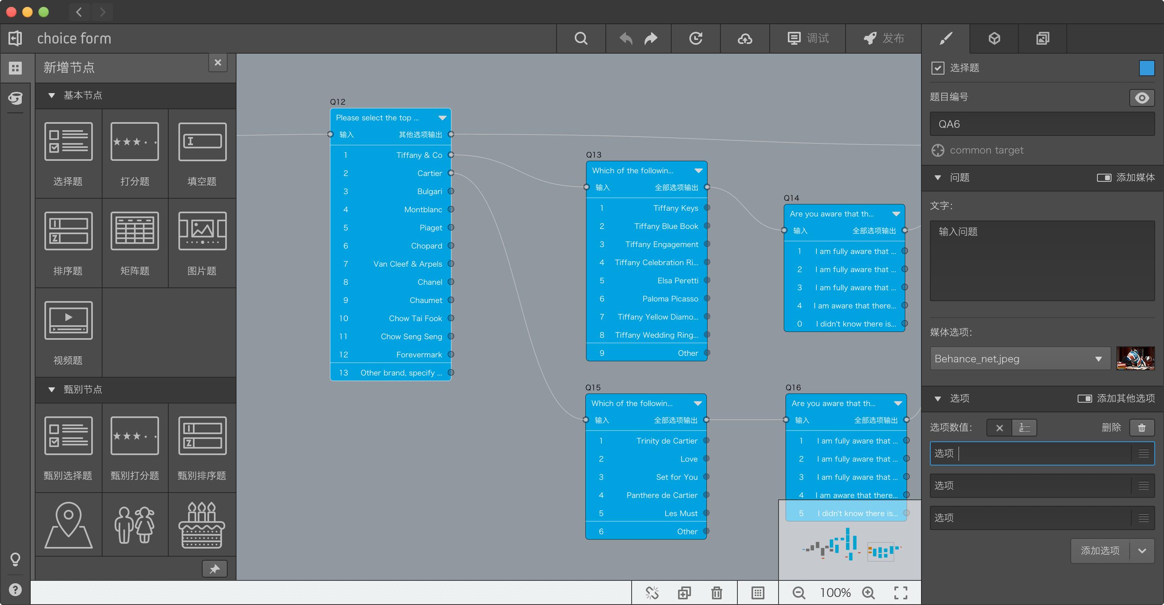Click the search magnifier in the toolbar
The height and width of the screenshot is (605, 1164).
[581, 38]
